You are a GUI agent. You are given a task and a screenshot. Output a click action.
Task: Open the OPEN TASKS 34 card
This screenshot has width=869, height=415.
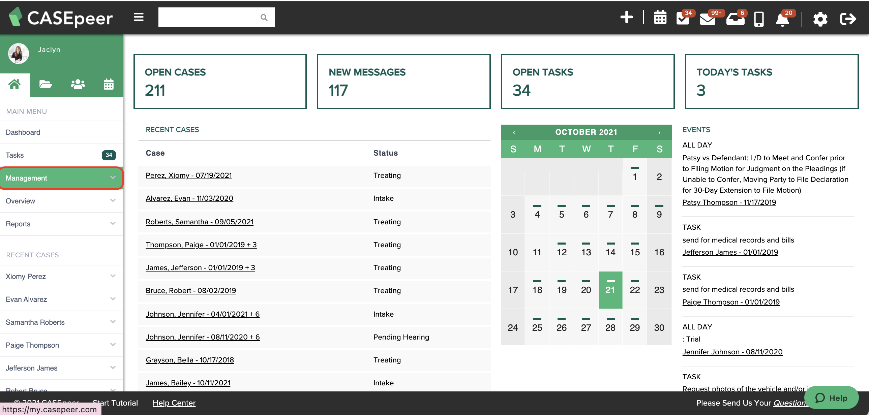[x=588, y=82]
